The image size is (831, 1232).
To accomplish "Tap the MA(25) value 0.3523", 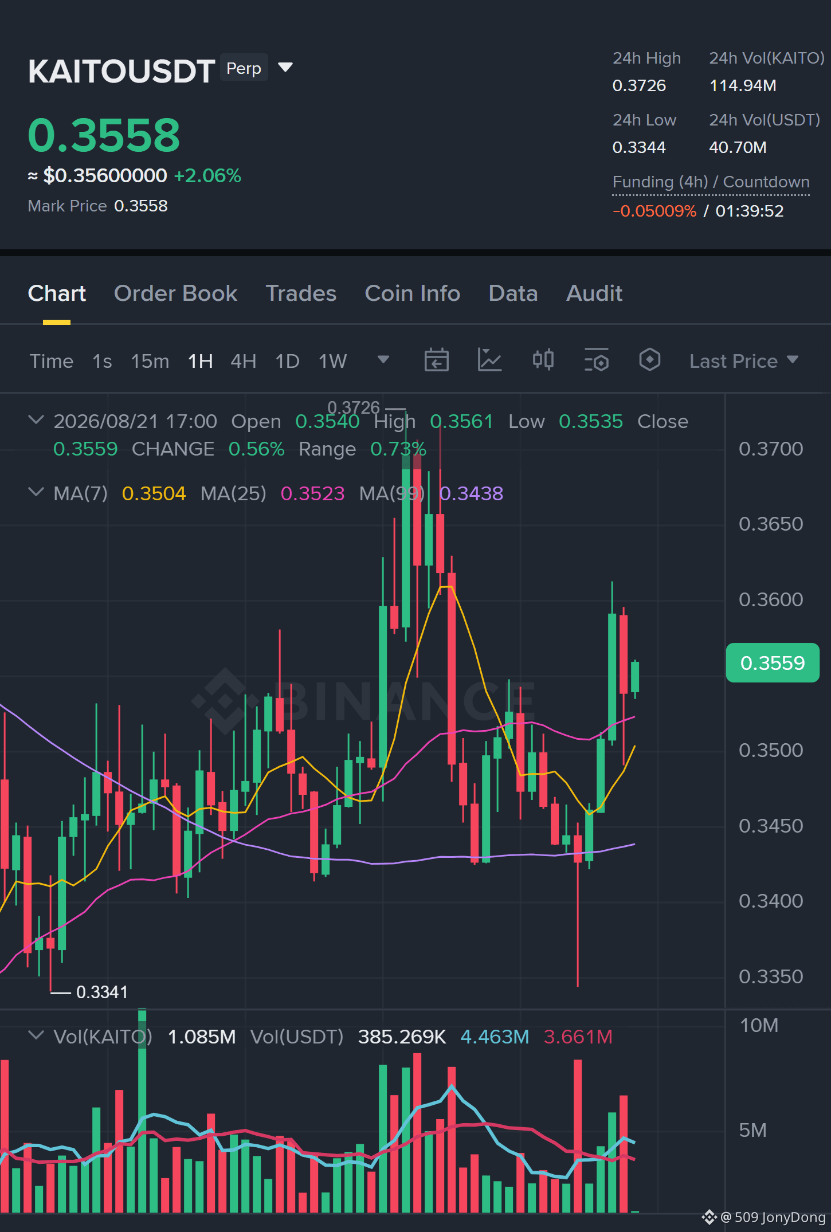I will [x=313, y=493].
